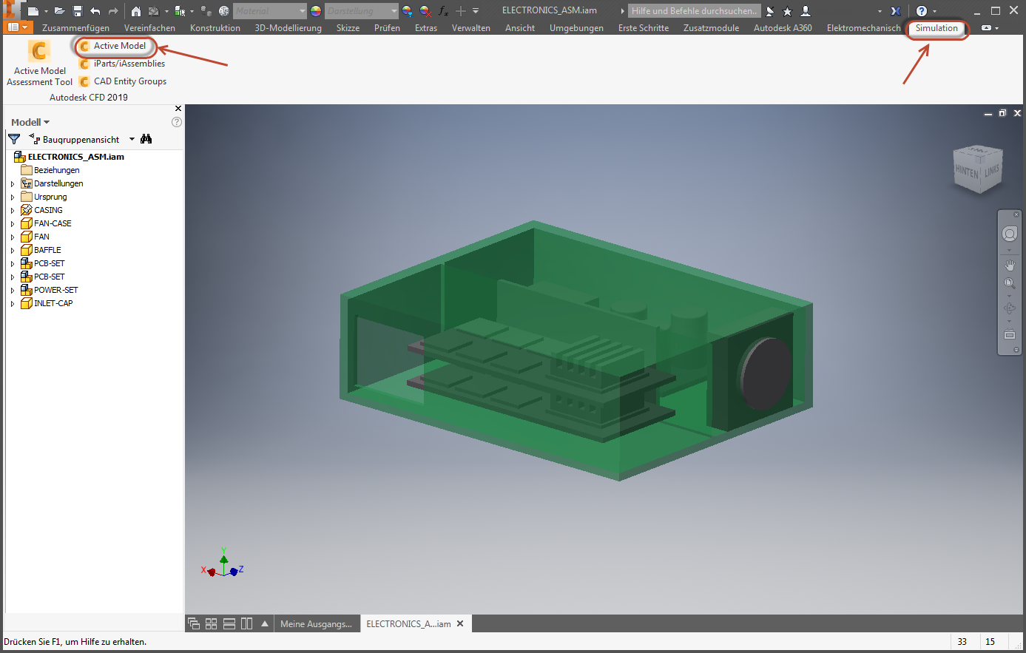The height and width of the screenshot is (653, 1026).
Task: Expand the FAN-CASE component node
Action: (x=13, y=223)
